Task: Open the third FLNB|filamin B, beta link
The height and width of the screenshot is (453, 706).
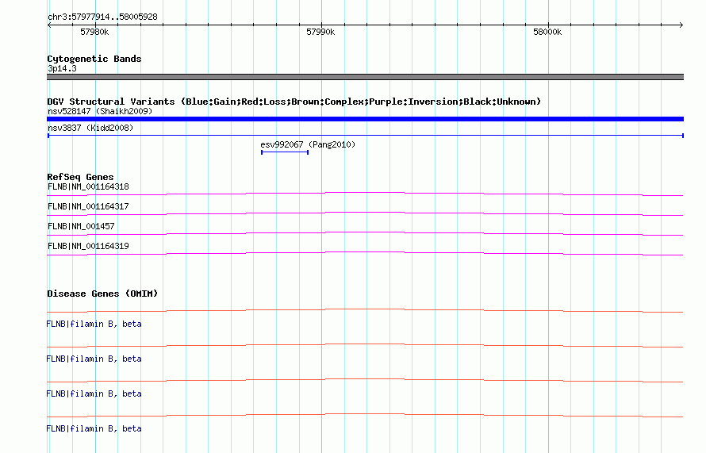Action: click(94, 393)
